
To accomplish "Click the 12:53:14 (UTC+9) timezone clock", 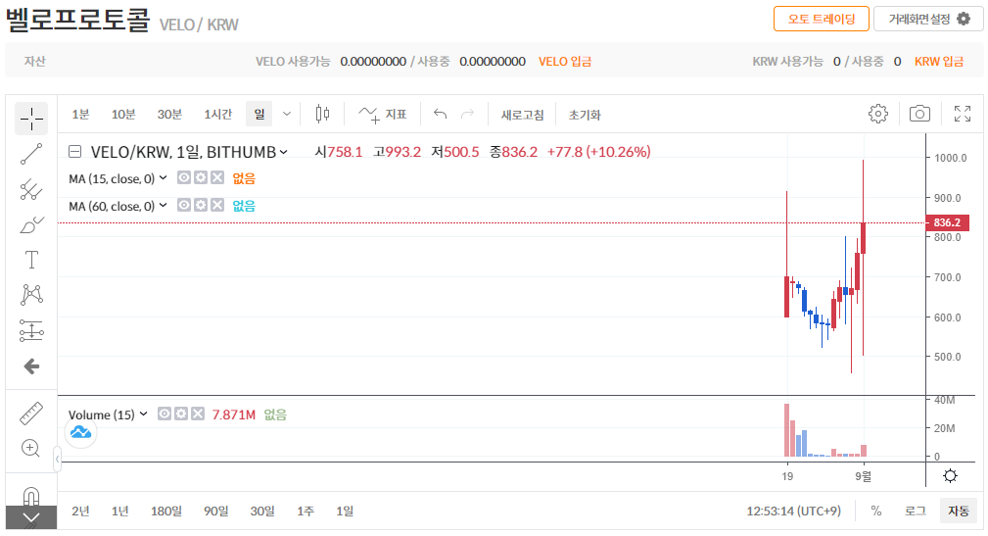I will [793, 511].
